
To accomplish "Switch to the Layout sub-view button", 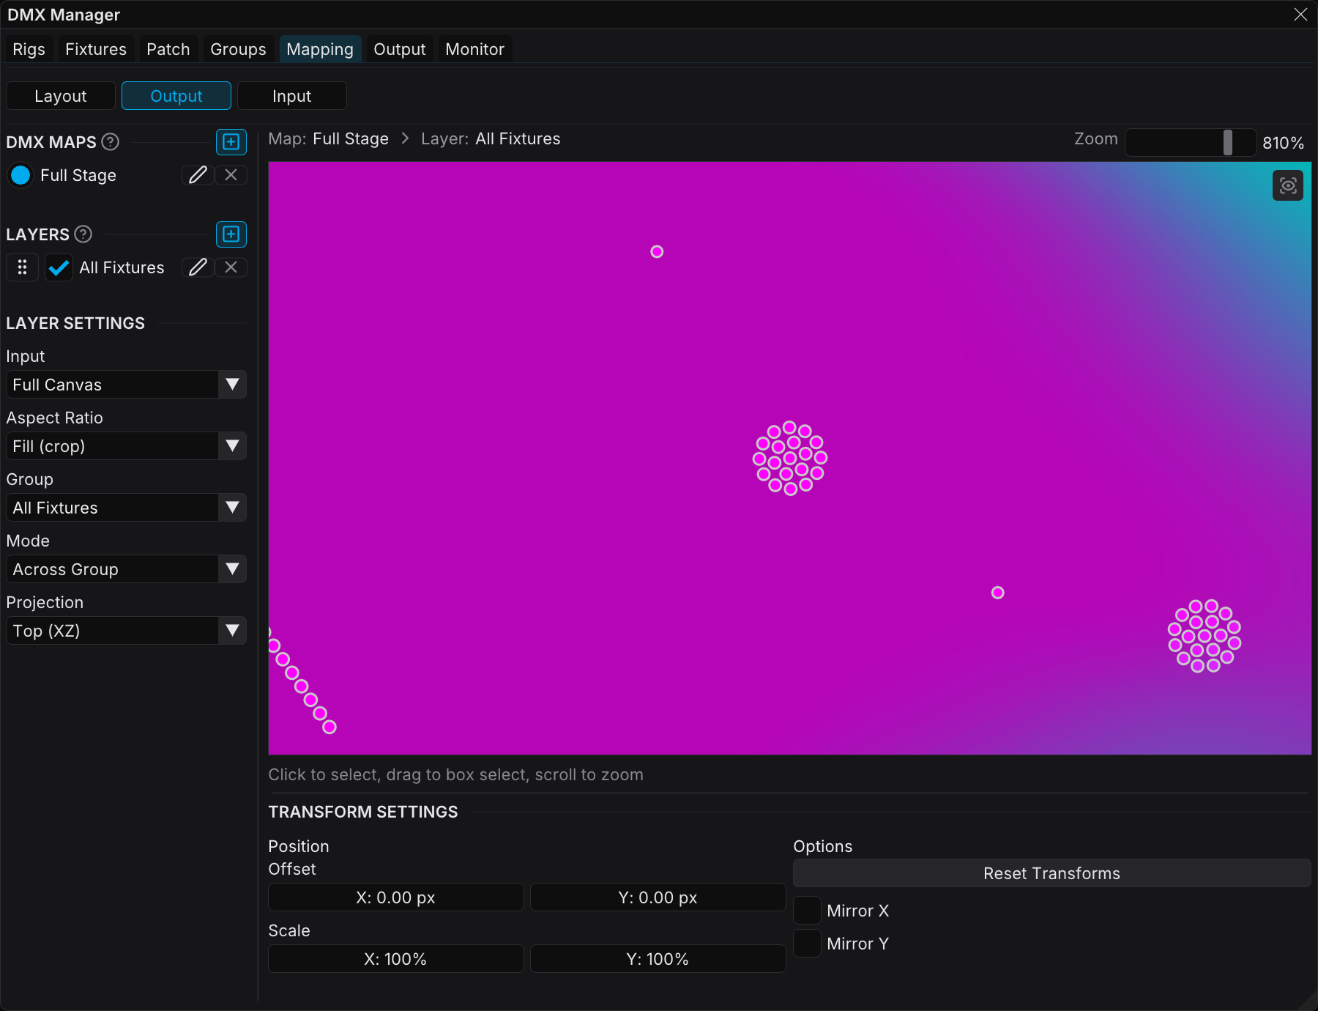I will click(61, 96).
